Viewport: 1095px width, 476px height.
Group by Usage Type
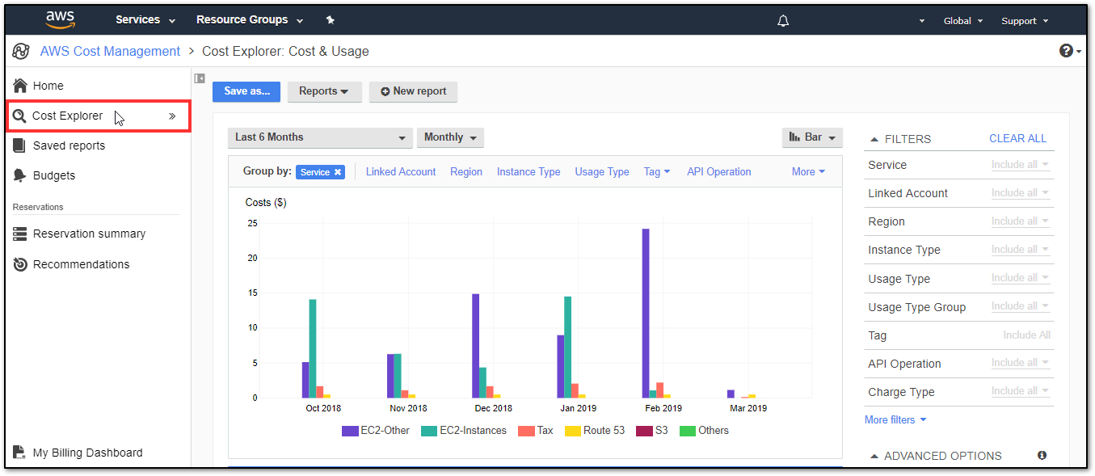[x=602, y=172]
